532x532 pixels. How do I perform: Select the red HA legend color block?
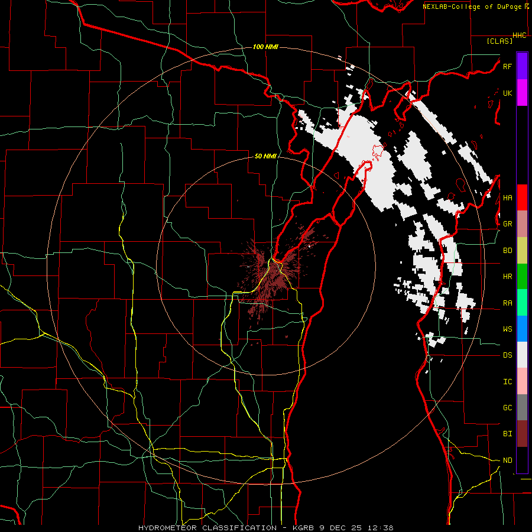[522, 197]
